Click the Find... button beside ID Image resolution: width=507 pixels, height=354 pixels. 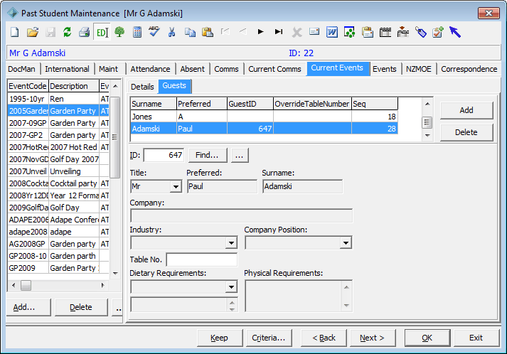pyautogui.click(x=208, y=155)
